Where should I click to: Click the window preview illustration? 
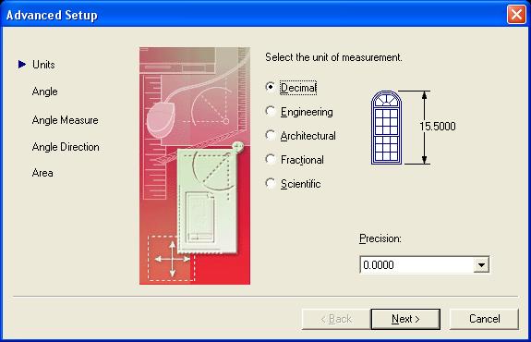click(386, 128)
